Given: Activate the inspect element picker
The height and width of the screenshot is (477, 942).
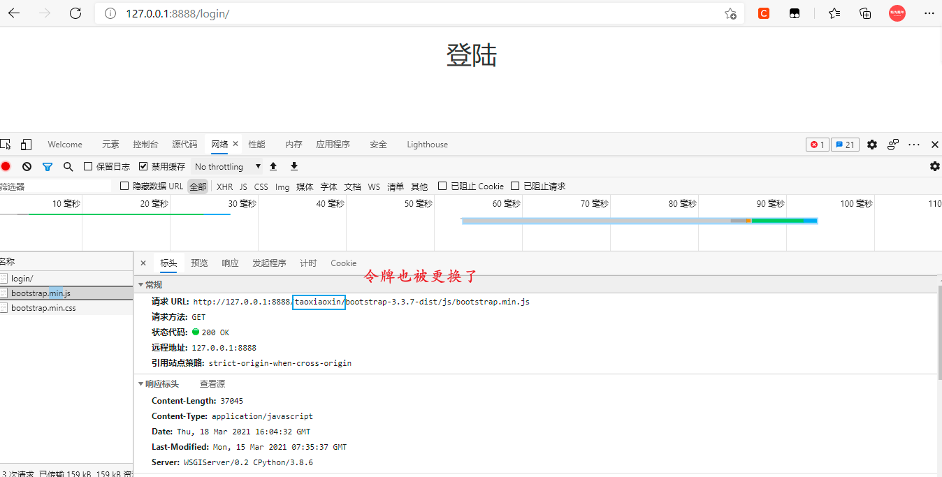Looking at the screenshot, I should [x=6, y=145].
